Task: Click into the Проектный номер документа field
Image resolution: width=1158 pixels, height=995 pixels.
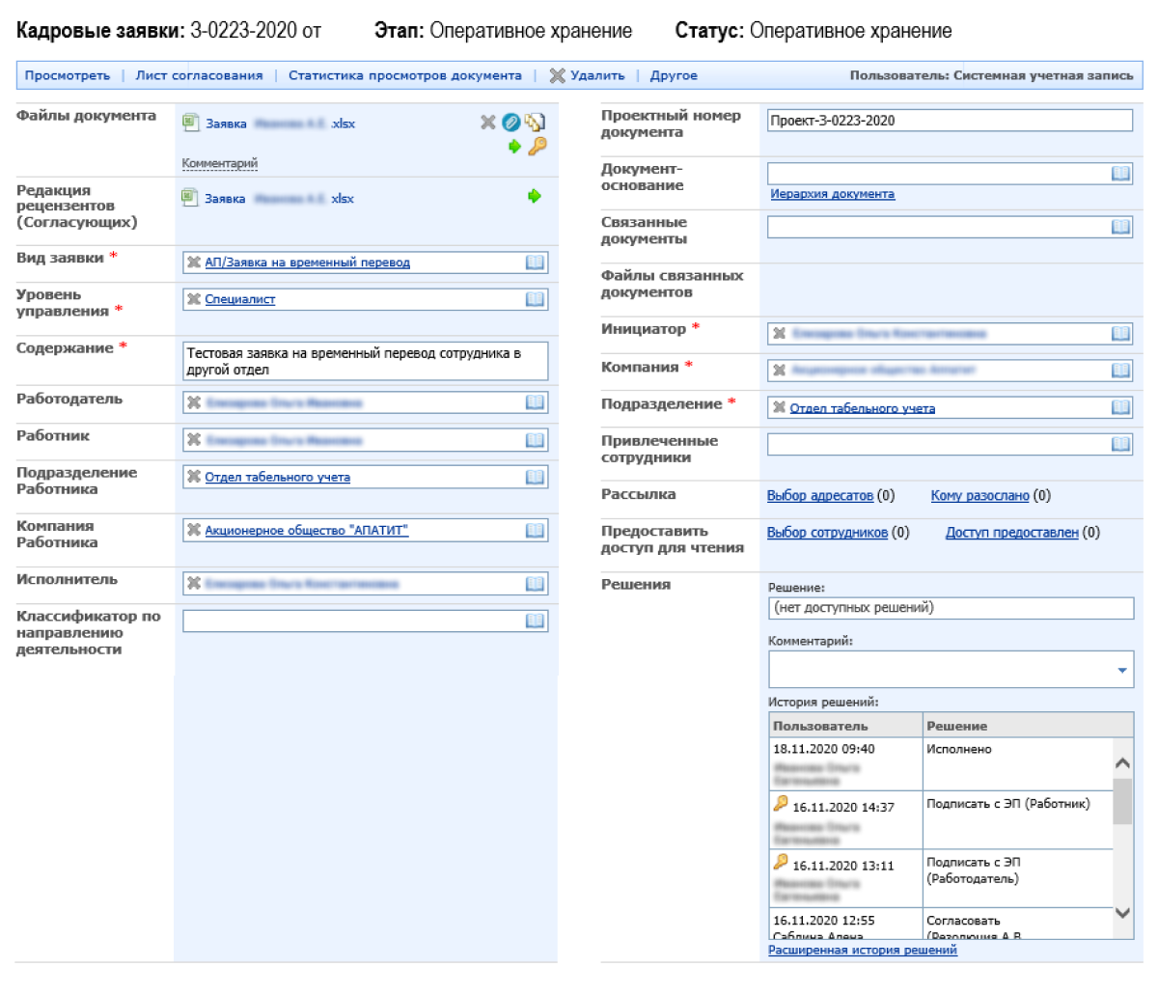Action: tap(950, 121)
